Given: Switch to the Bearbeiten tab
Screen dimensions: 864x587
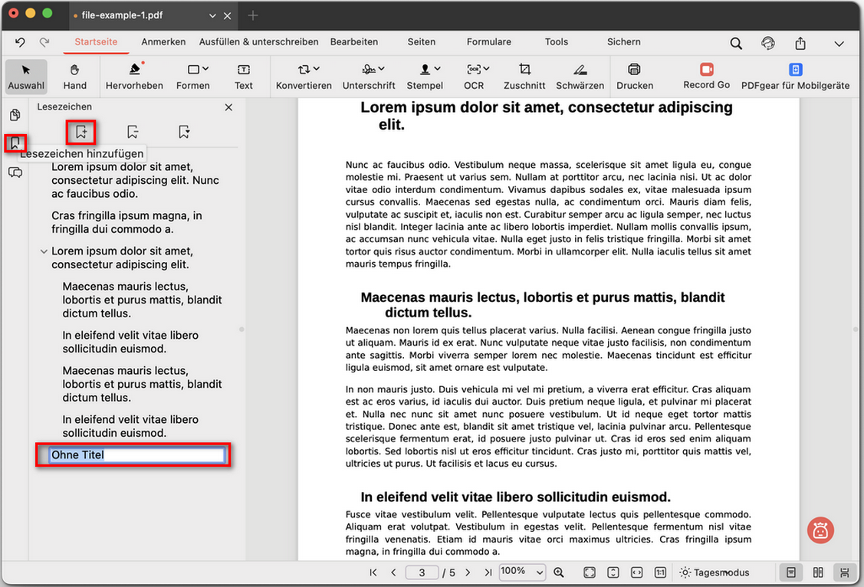Looking at the screenshot, I should tap(353, 42).
